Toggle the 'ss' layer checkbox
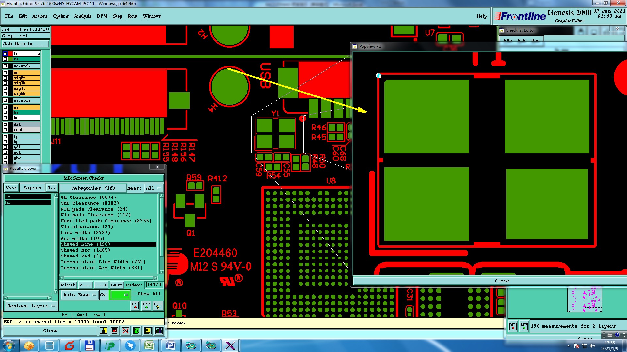 (5, 107)
